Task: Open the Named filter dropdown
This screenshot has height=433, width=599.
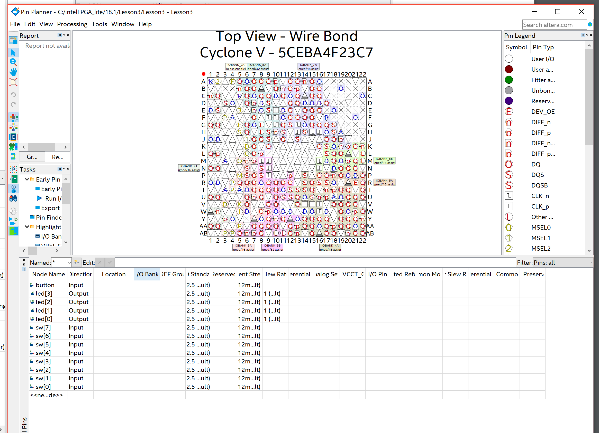Action: (x=69, y=262)
